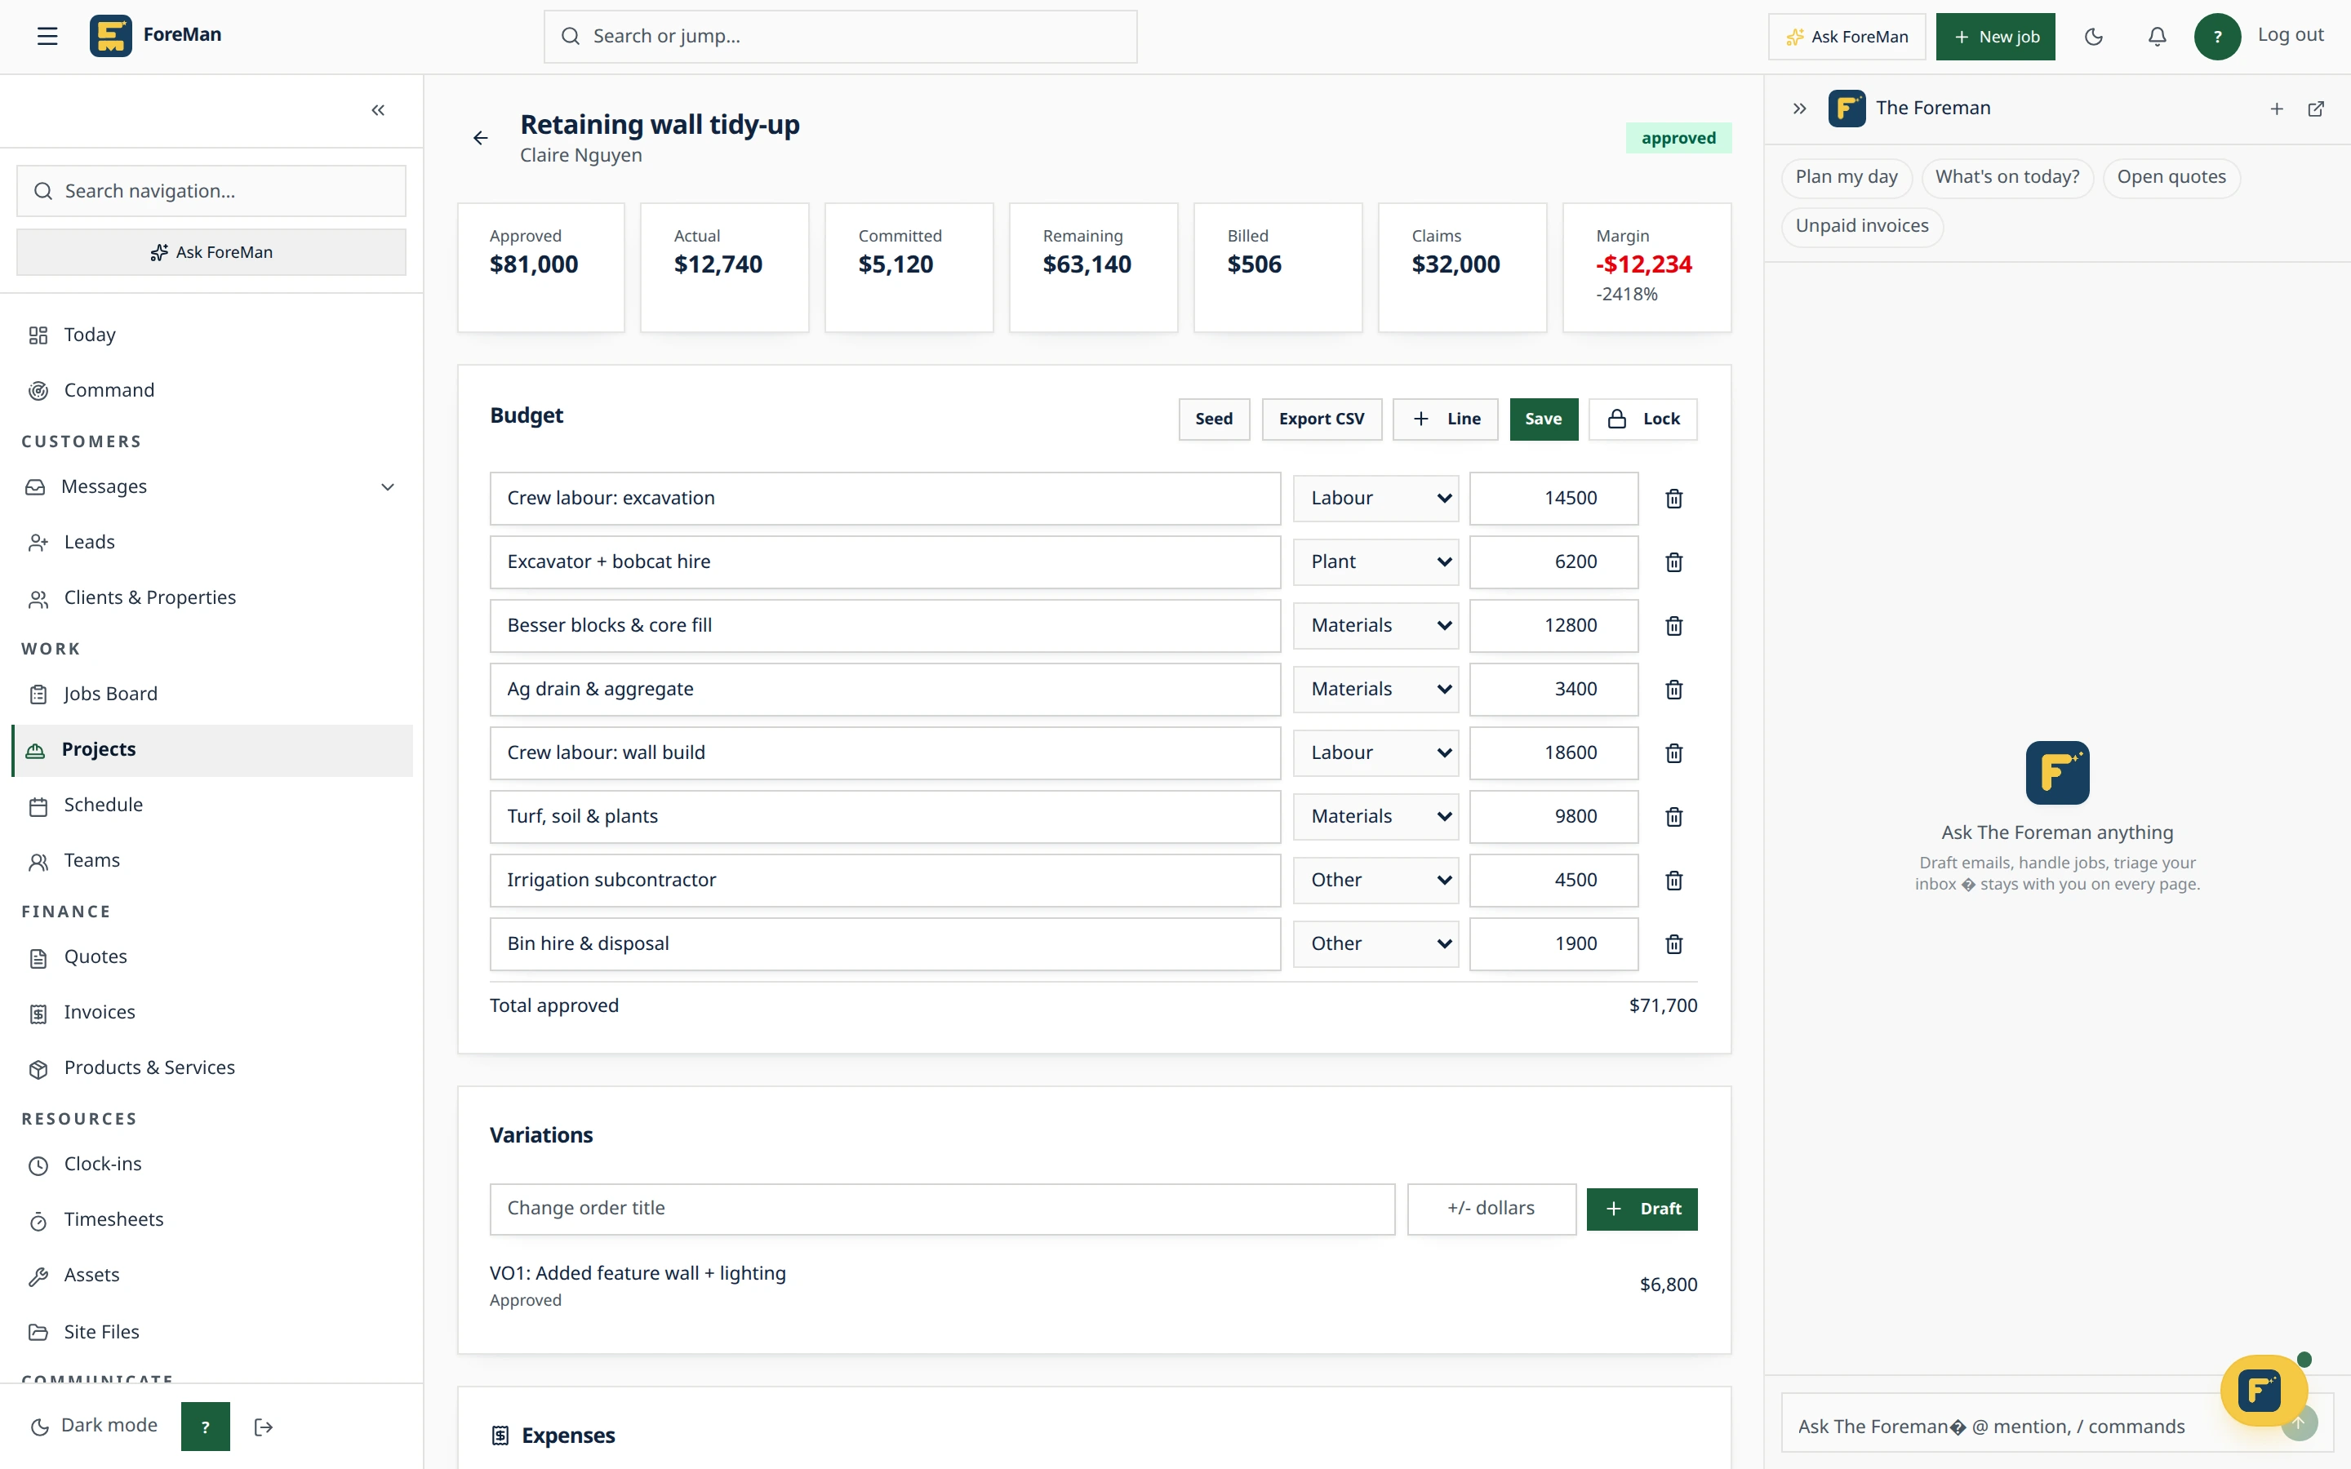Open Site Files
This screenshot has width=2351, height=1469.
pos(211,1332)
